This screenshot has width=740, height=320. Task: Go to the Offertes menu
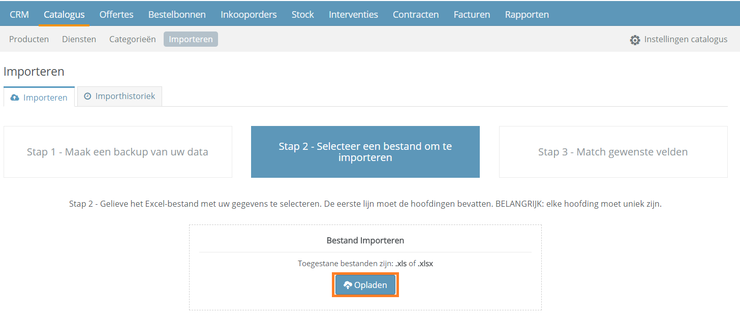pos(116,15)
